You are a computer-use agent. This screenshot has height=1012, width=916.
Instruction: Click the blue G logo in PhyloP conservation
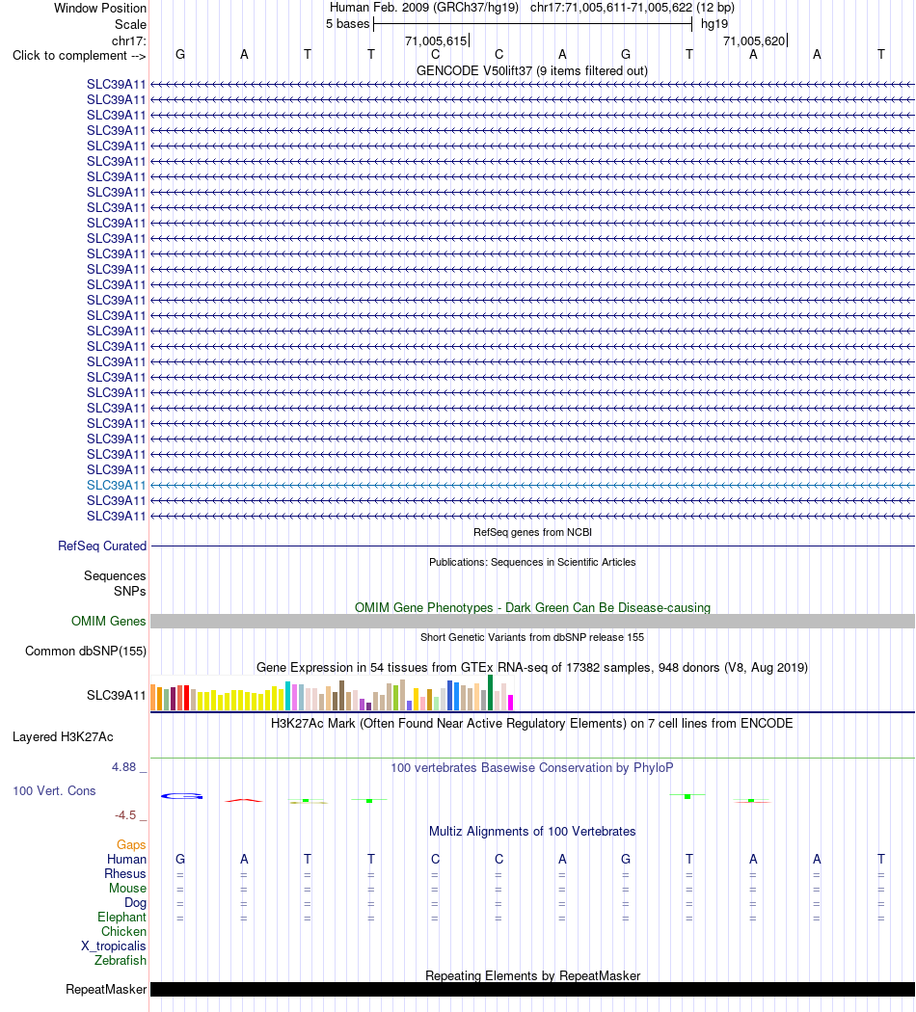point(181,796)
